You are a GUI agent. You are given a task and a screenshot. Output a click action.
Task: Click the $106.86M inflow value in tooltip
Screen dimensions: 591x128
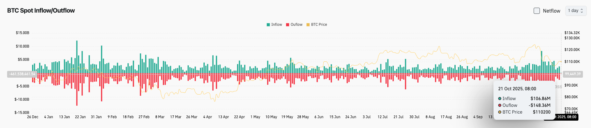coord(540,99)
